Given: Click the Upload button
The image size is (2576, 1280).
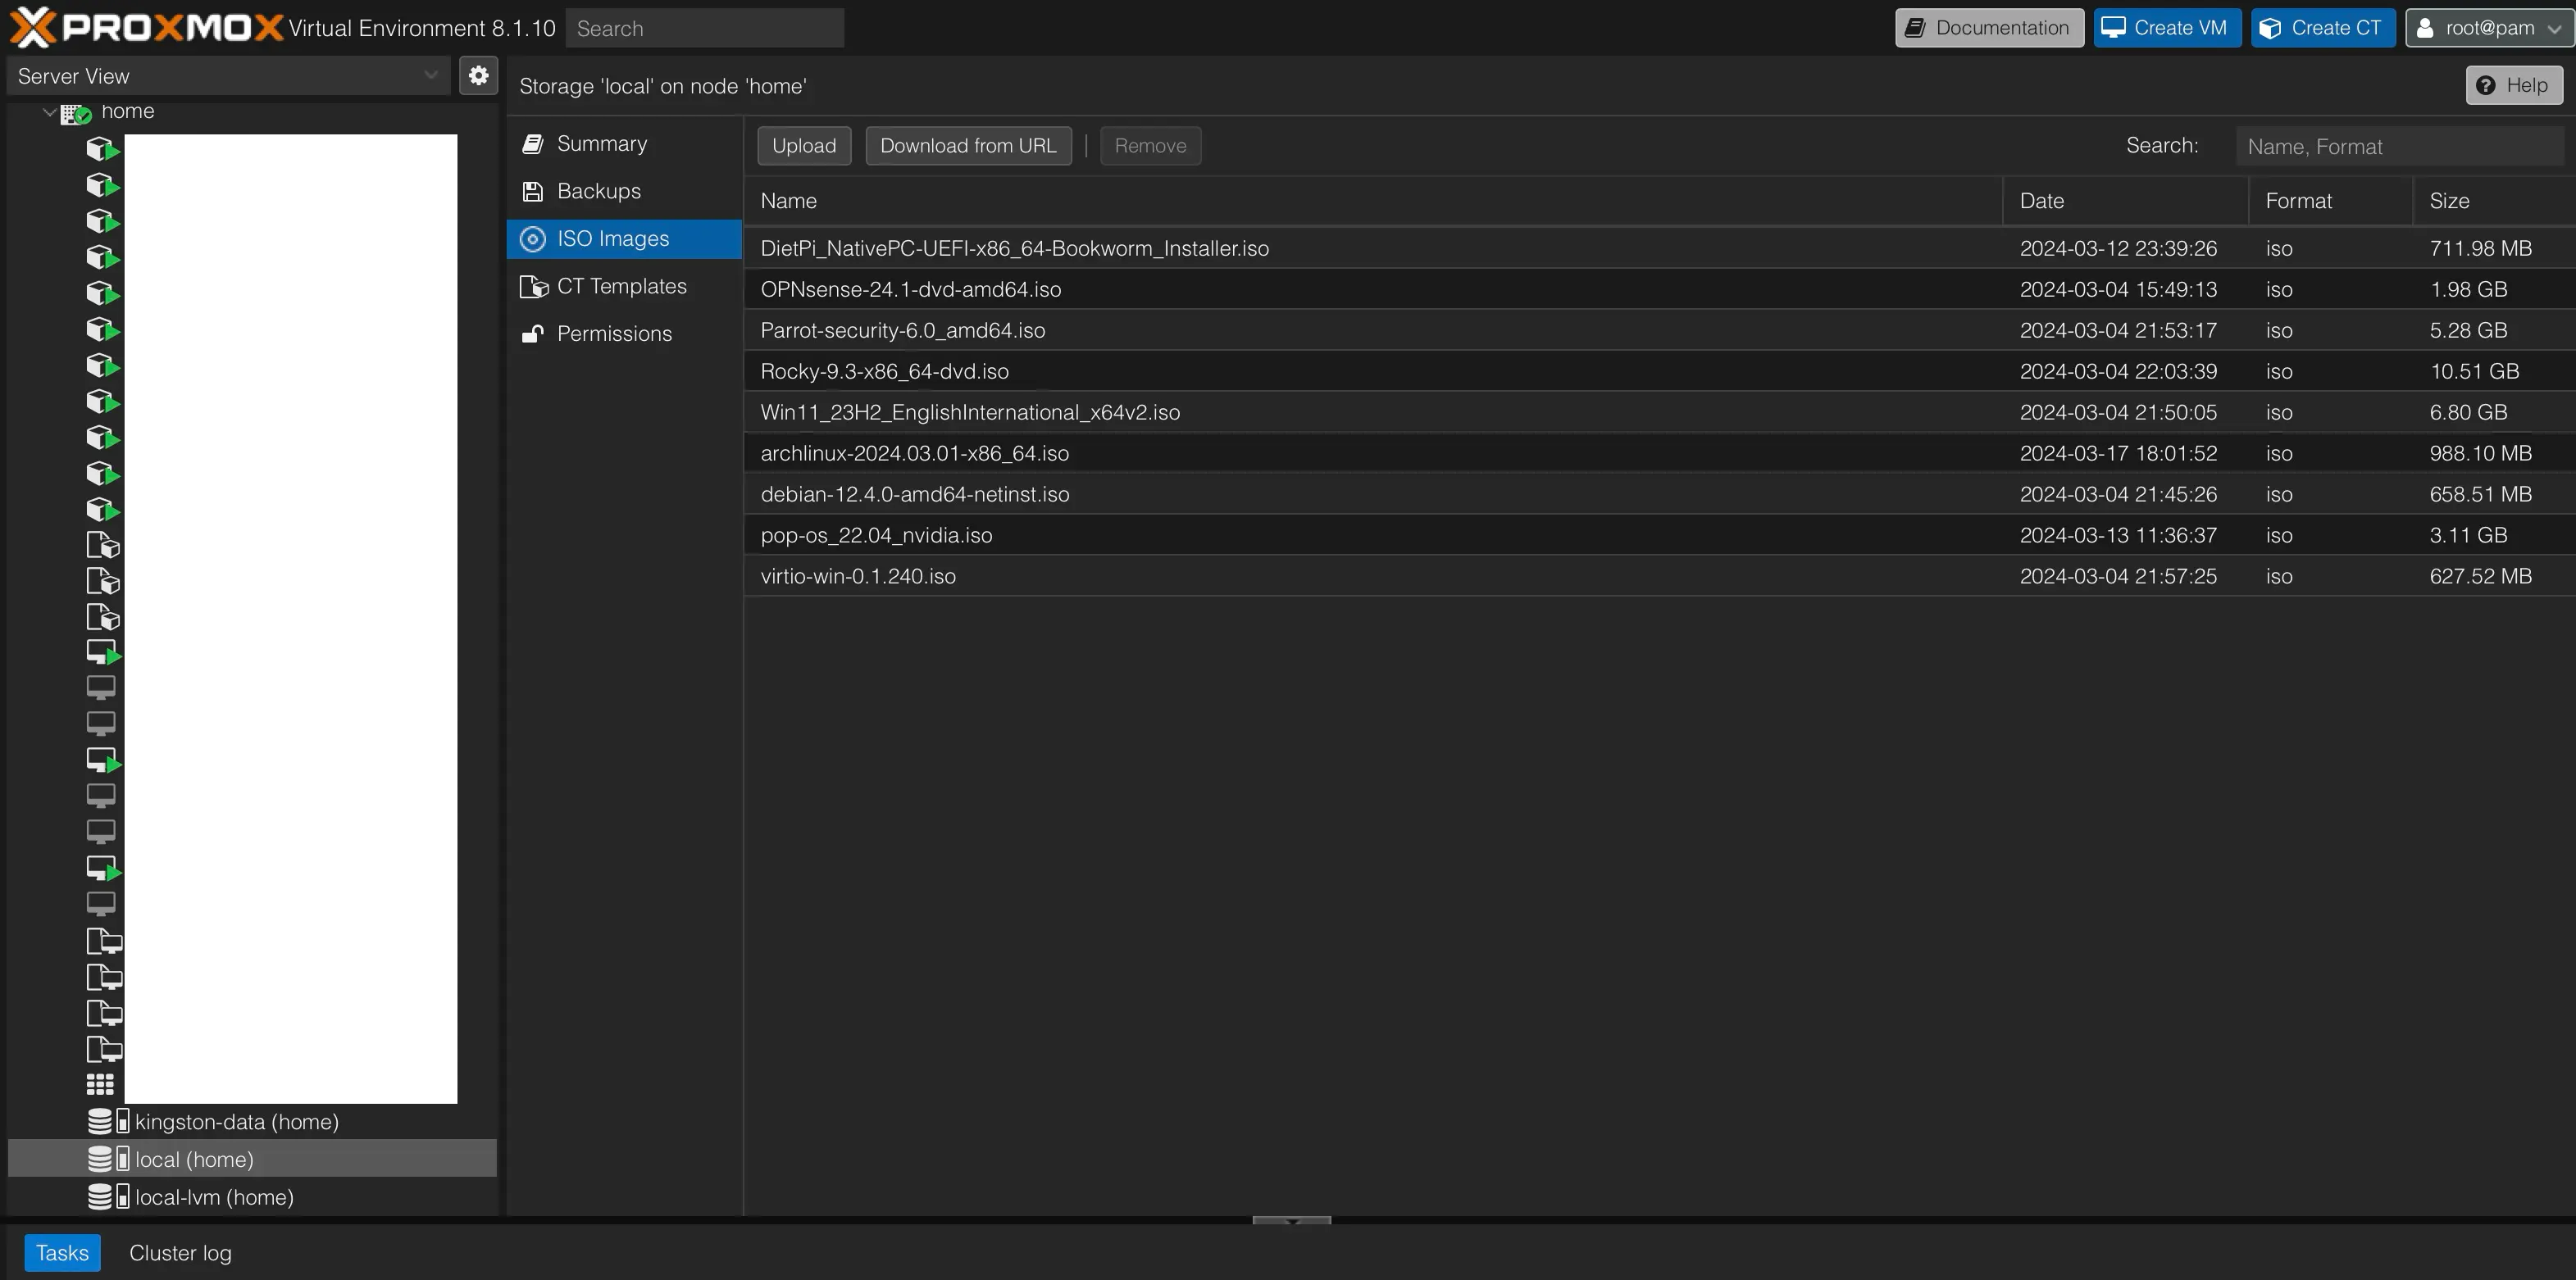Looking at the screenshot, I should pyautogui.click(x=804, y=146).
